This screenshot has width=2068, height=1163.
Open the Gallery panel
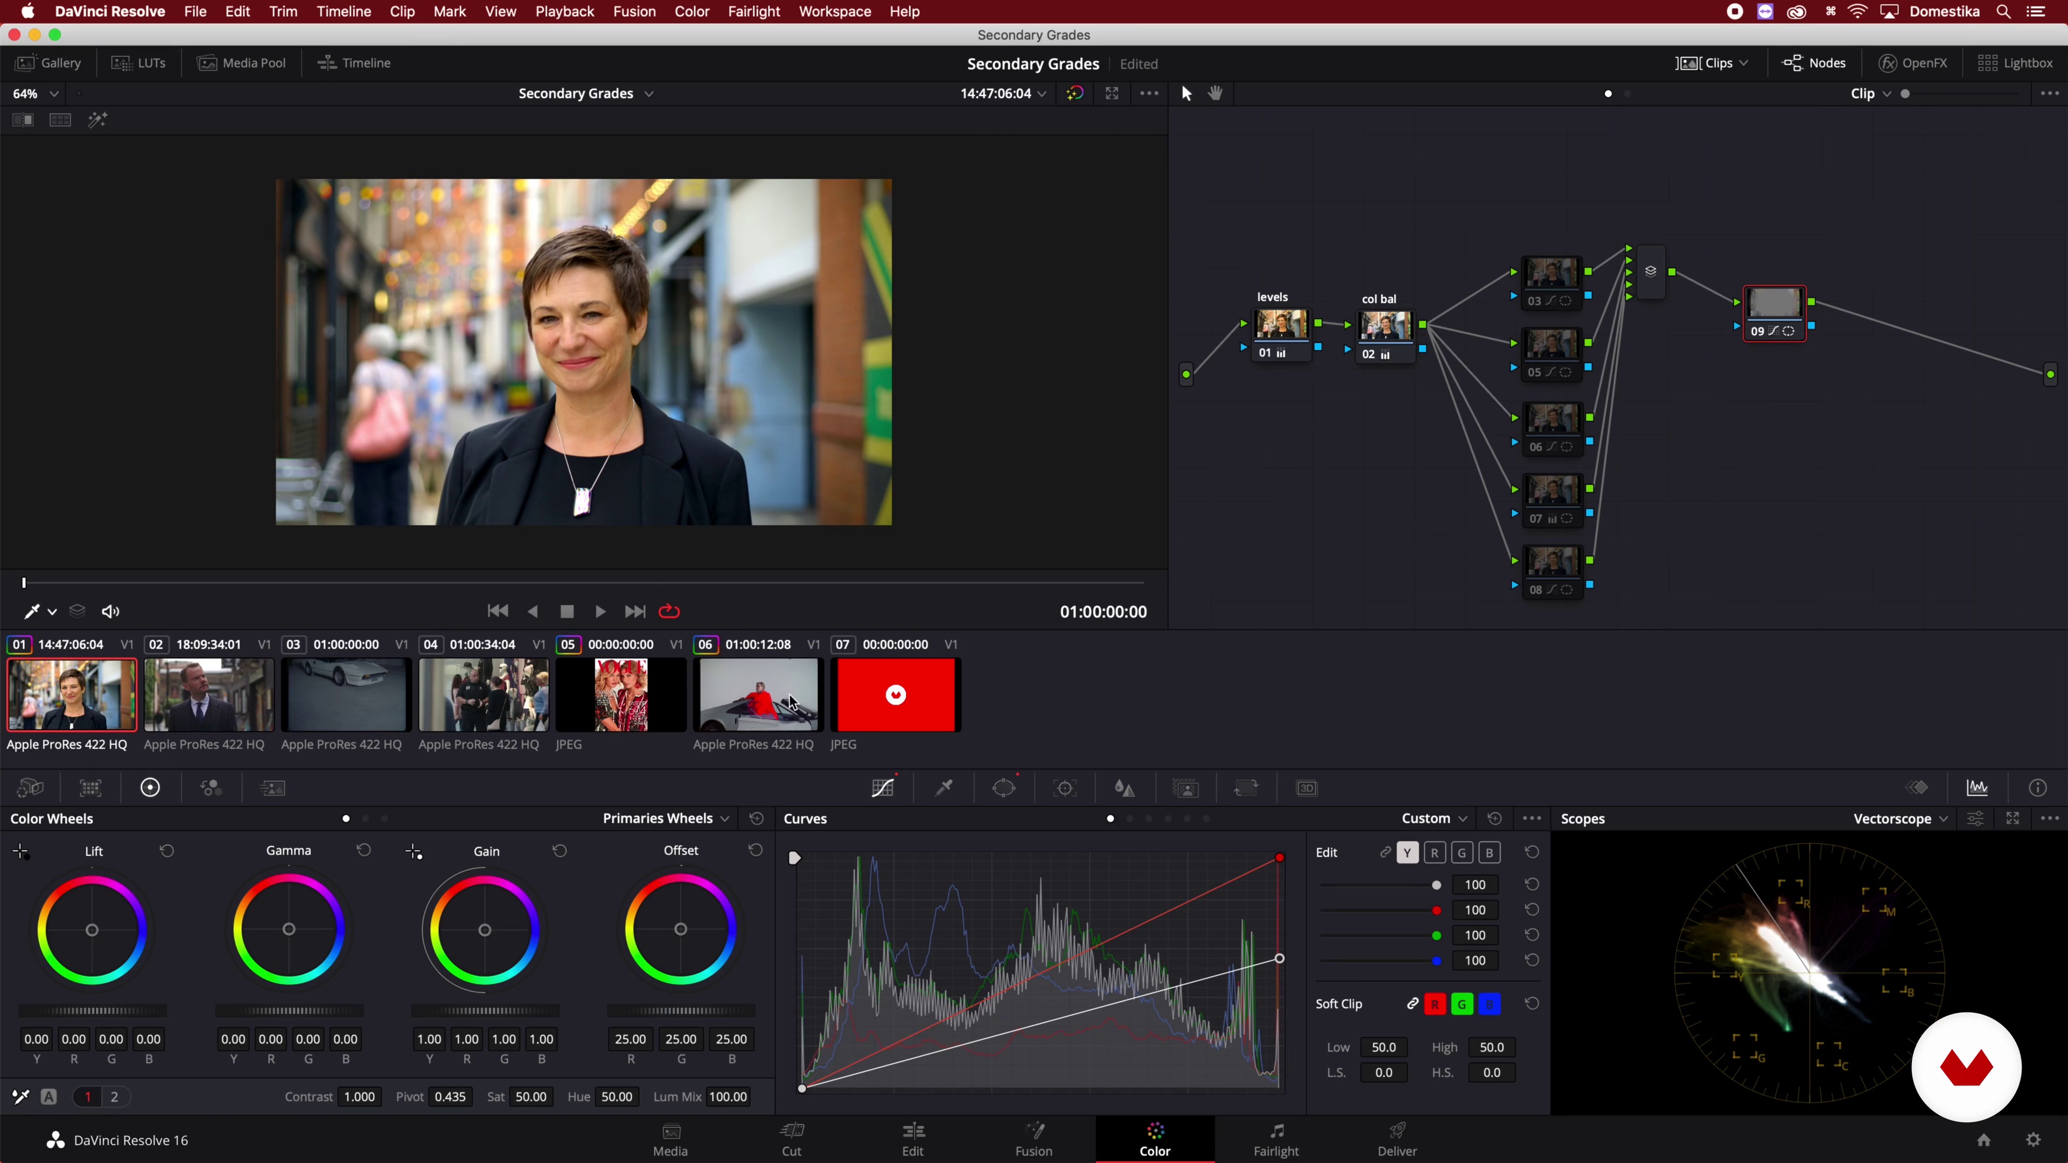point(48,62)
